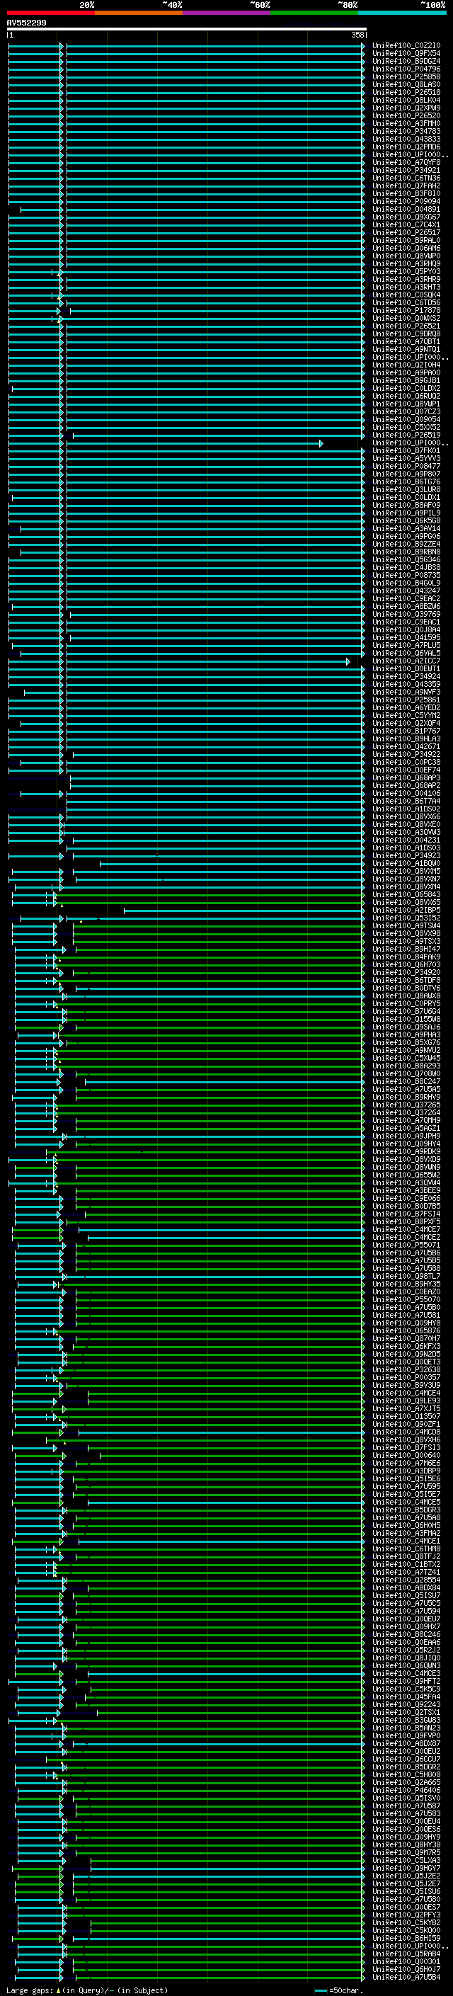
Task: Choose hit UniRef100_A3QVW3
Action: tap(406, 832)
